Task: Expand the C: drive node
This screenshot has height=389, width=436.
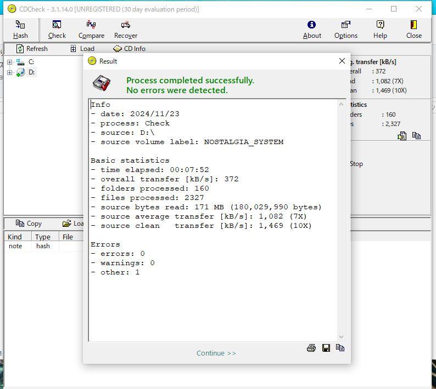Action: (x=9, y=62)
